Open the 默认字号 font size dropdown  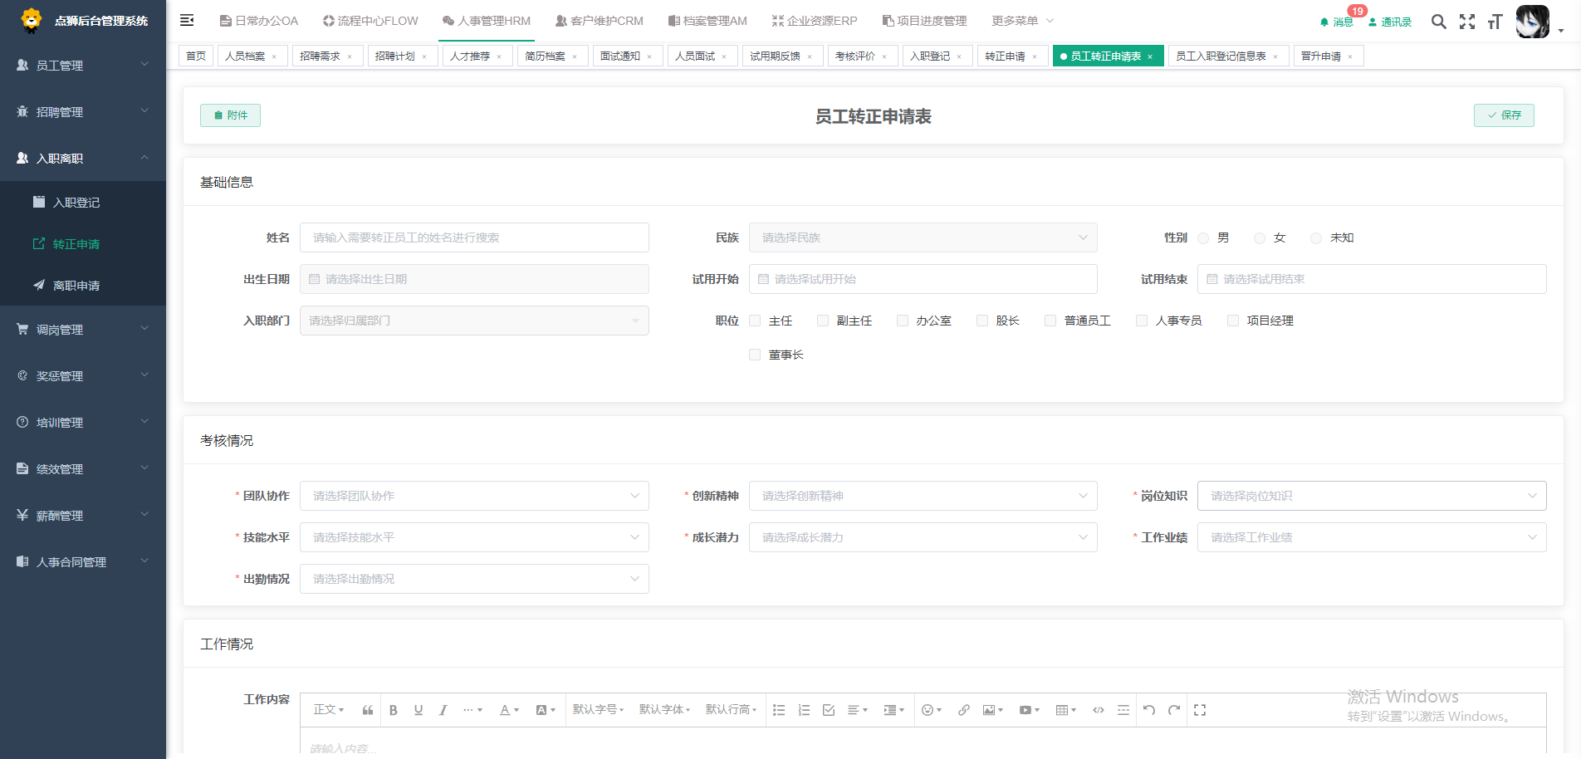598,710
